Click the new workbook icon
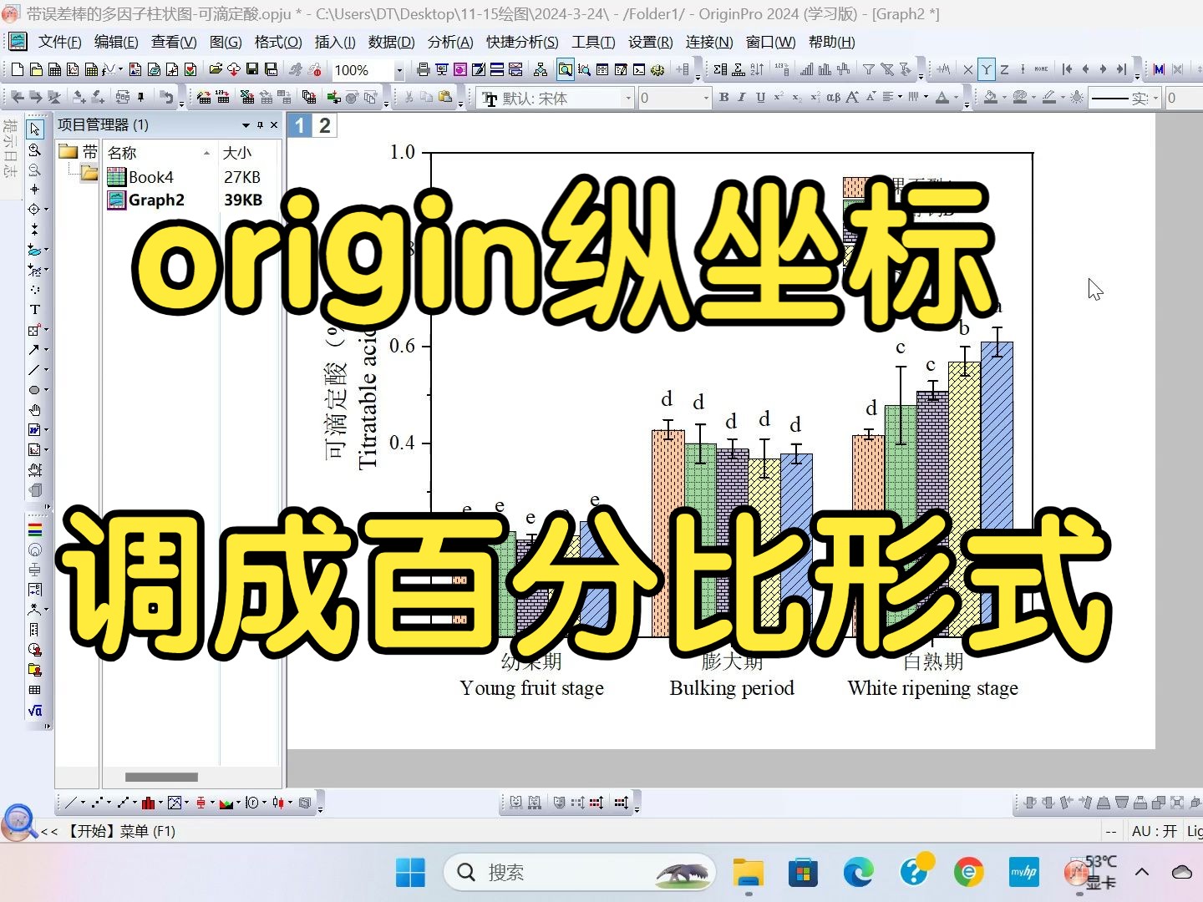Image resolution: width=1203 pixels, height=902 pixels. point(54,69)
